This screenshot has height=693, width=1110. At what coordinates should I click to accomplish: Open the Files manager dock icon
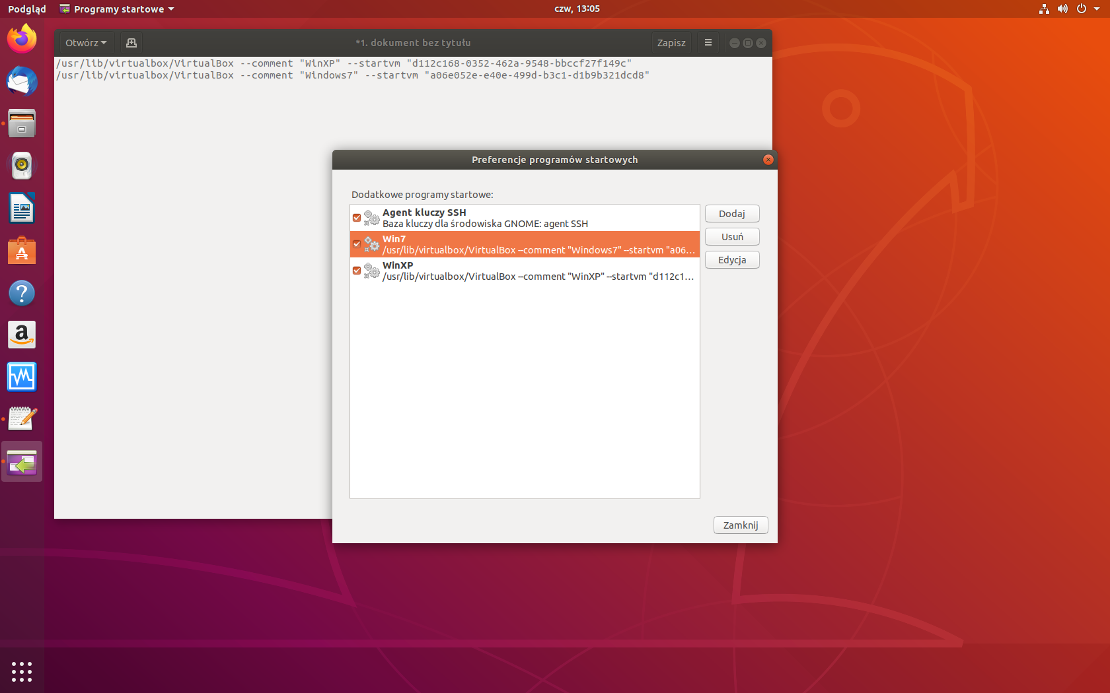tap(22, 123)
